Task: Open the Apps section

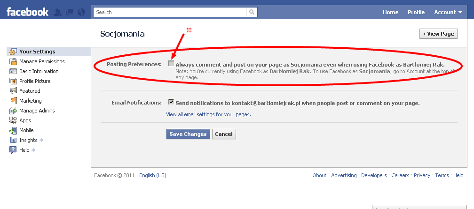Action: (25, 120)
